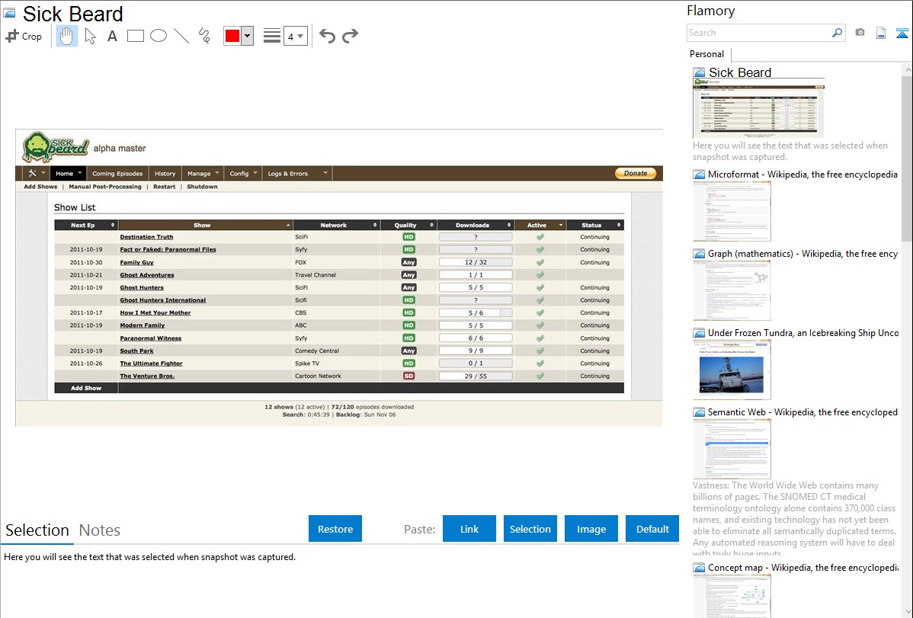
Task: Click the Restore button
Action: (x=335, y=529)
